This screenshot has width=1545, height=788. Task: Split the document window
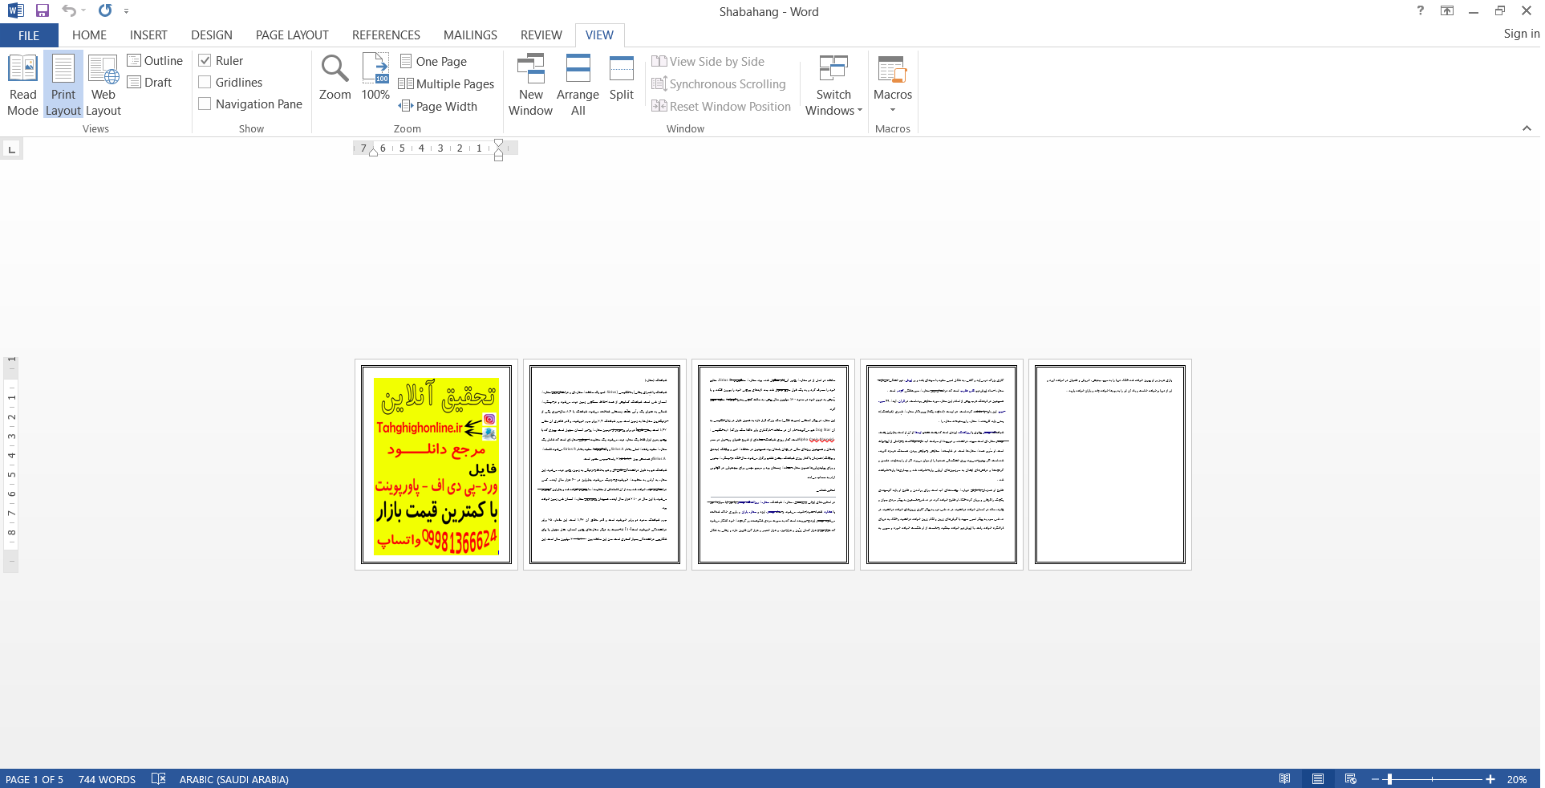(x=622, y=78)
